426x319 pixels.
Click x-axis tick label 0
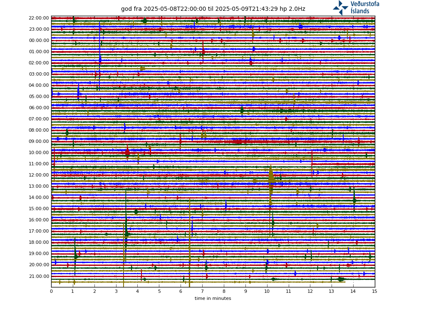[x=51, y=291]
